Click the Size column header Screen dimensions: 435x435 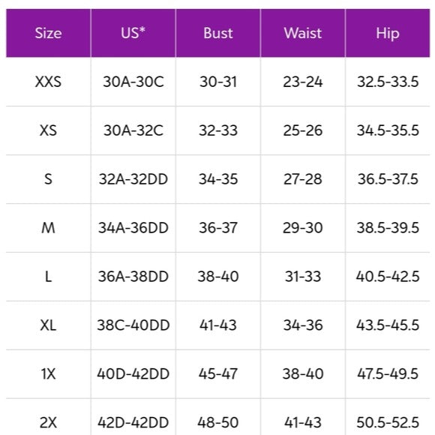pyautogui.click(x=48, y=33)
